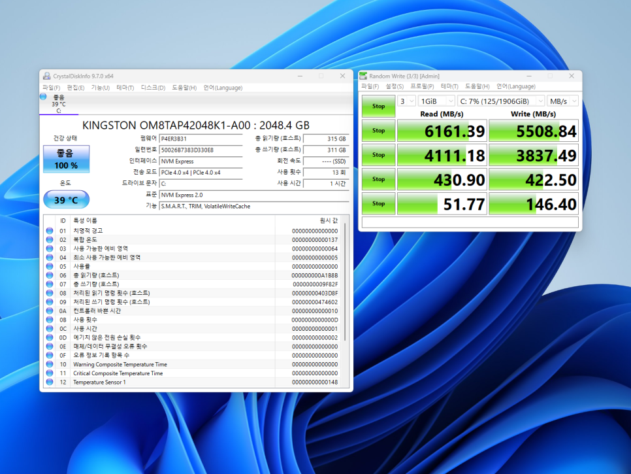631x474 pixels.
Task: Click total host reads field 315 GB
Action: click(326, 139)
